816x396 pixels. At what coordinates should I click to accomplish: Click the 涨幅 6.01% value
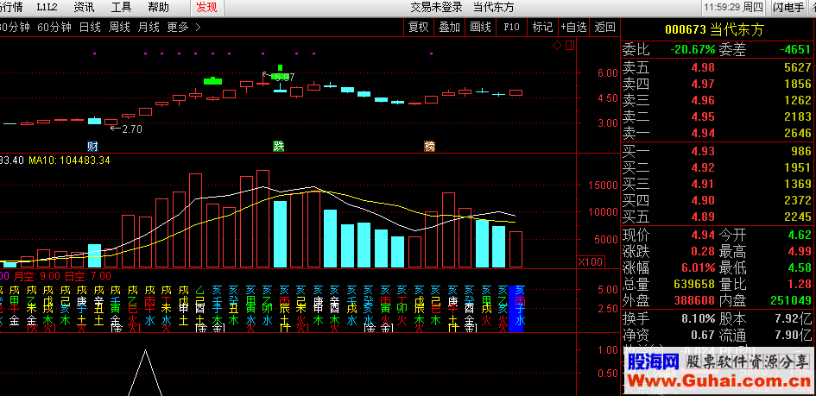coord(698,268)
